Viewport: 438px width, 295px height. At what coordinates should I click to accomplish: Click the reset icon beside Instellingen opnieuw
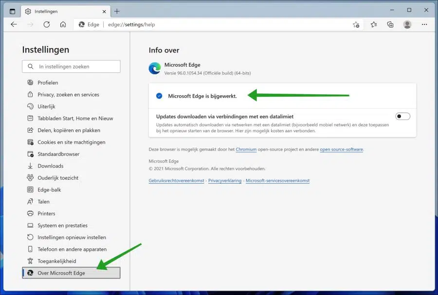click(x=30, y=237)
